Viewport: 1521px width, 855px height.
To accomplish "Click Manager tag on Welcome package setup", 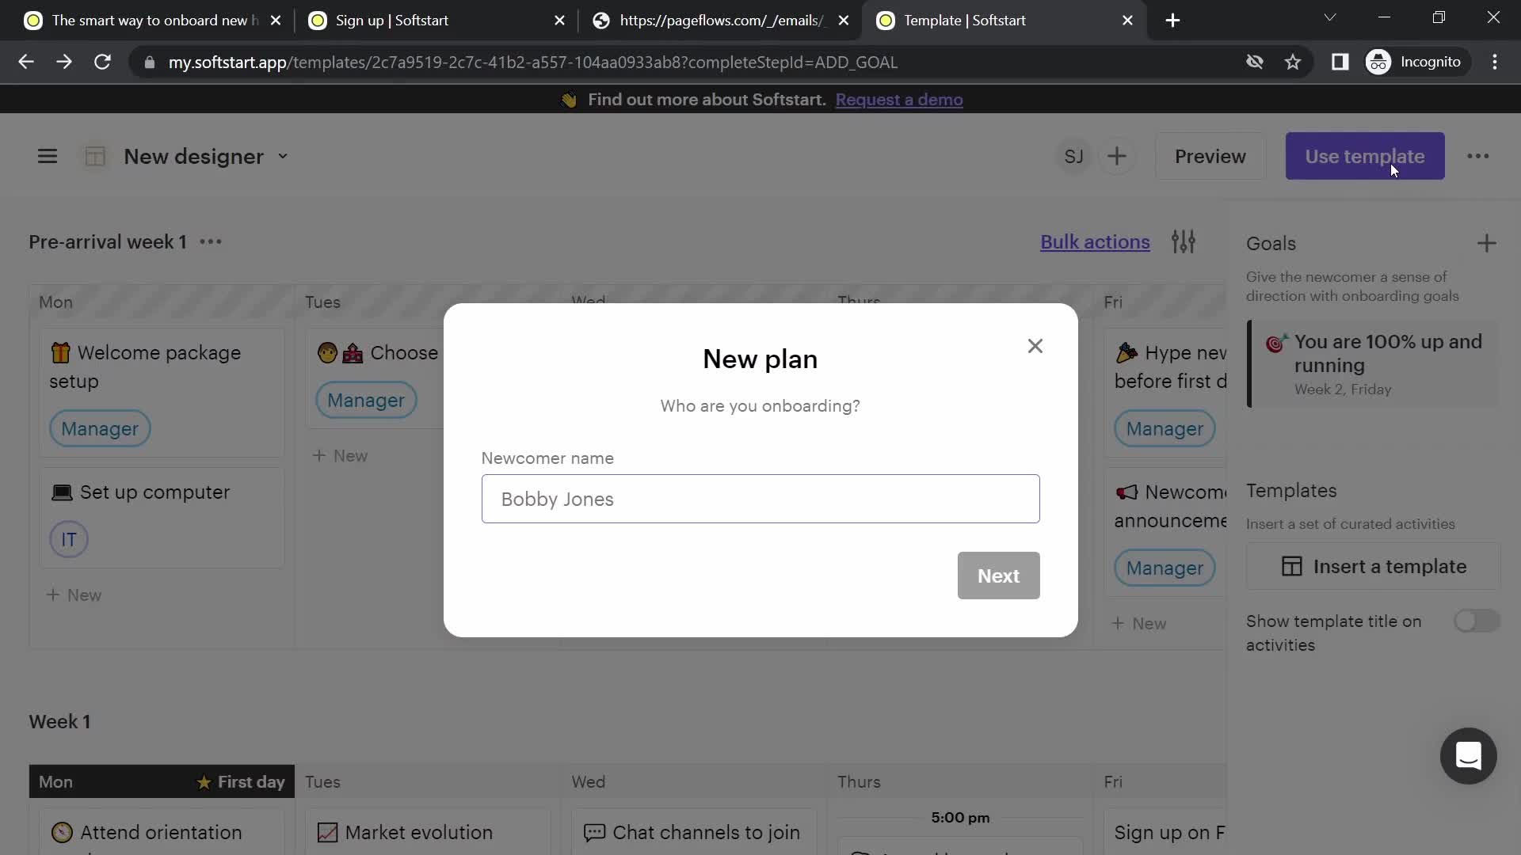I will point(100,428).
